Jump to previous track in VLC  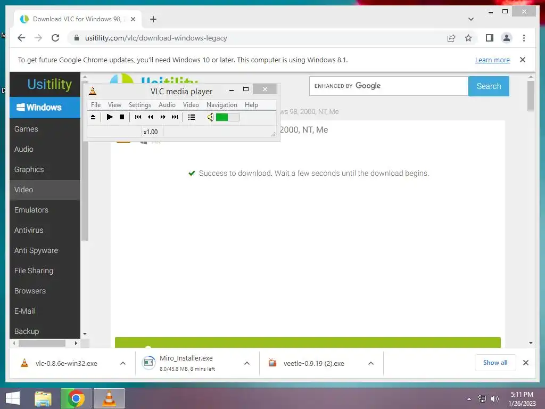[x=138, y=117]
